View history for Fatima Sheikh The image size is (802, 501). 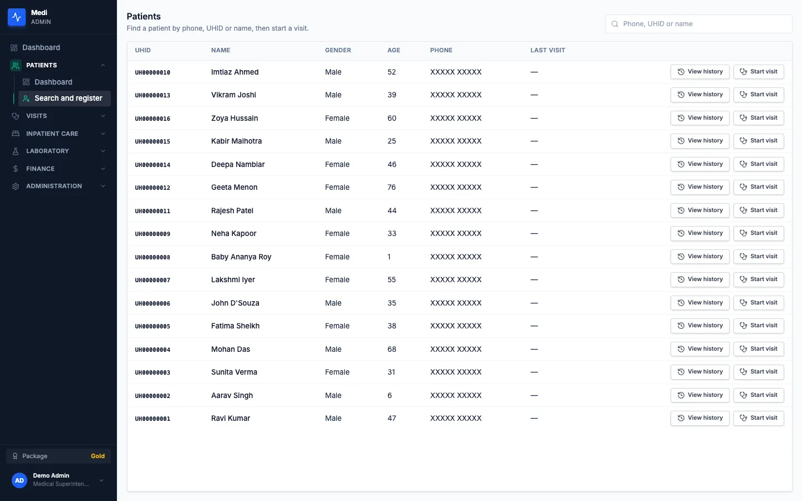700,326
